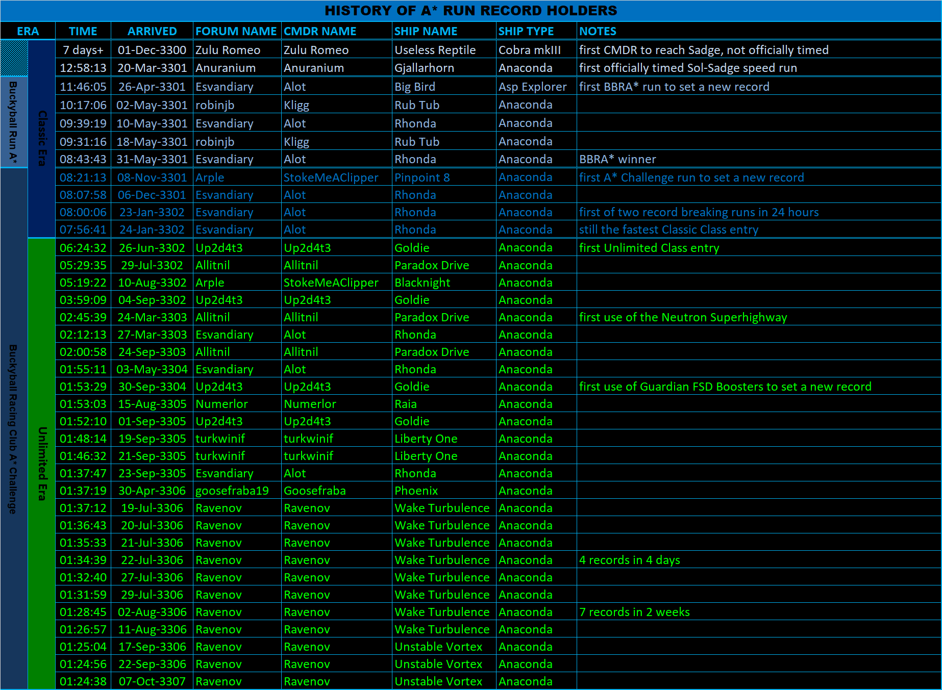Screen dimensions: 942x690
Task: Select the time 01:32:40
Action: tap(83, 577)
